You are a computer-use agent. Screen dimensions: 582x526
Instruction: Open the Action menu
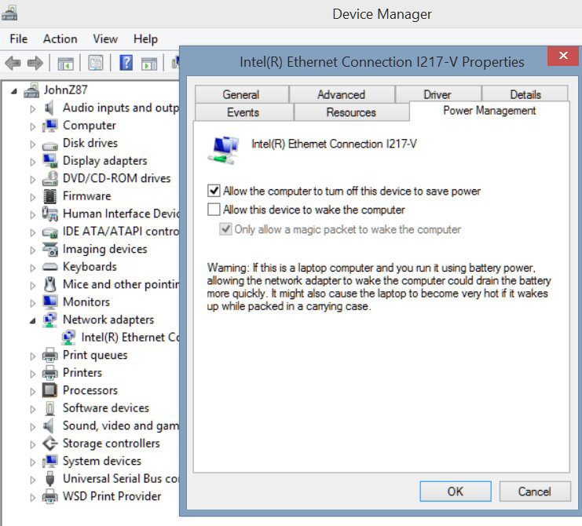pyautogui.click(x=60, y=39)
